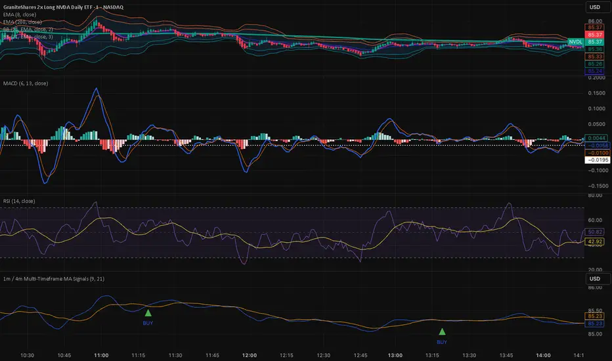Select the BB (21, EMA, close, 3) legend
This screenshot has height=361, width=612.
[x=28, y=37]
